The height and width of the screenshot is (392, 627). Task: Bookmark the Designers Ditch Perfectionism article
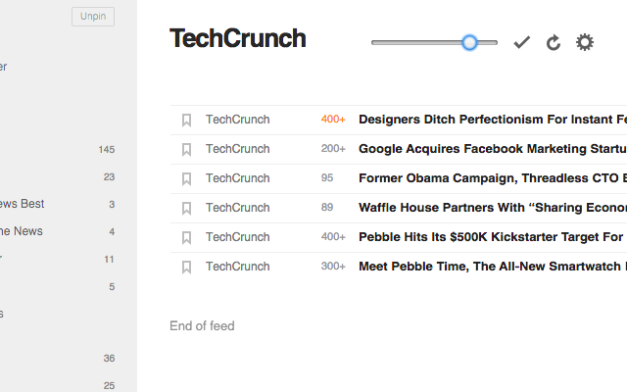pyautogui.click(x=186, y=120)
